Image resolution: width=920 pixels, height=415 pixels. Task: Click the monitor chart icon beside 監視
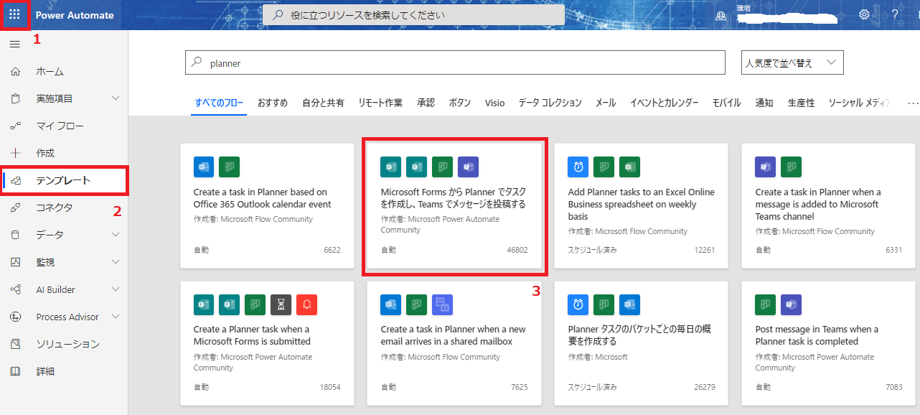coord(15,263)
